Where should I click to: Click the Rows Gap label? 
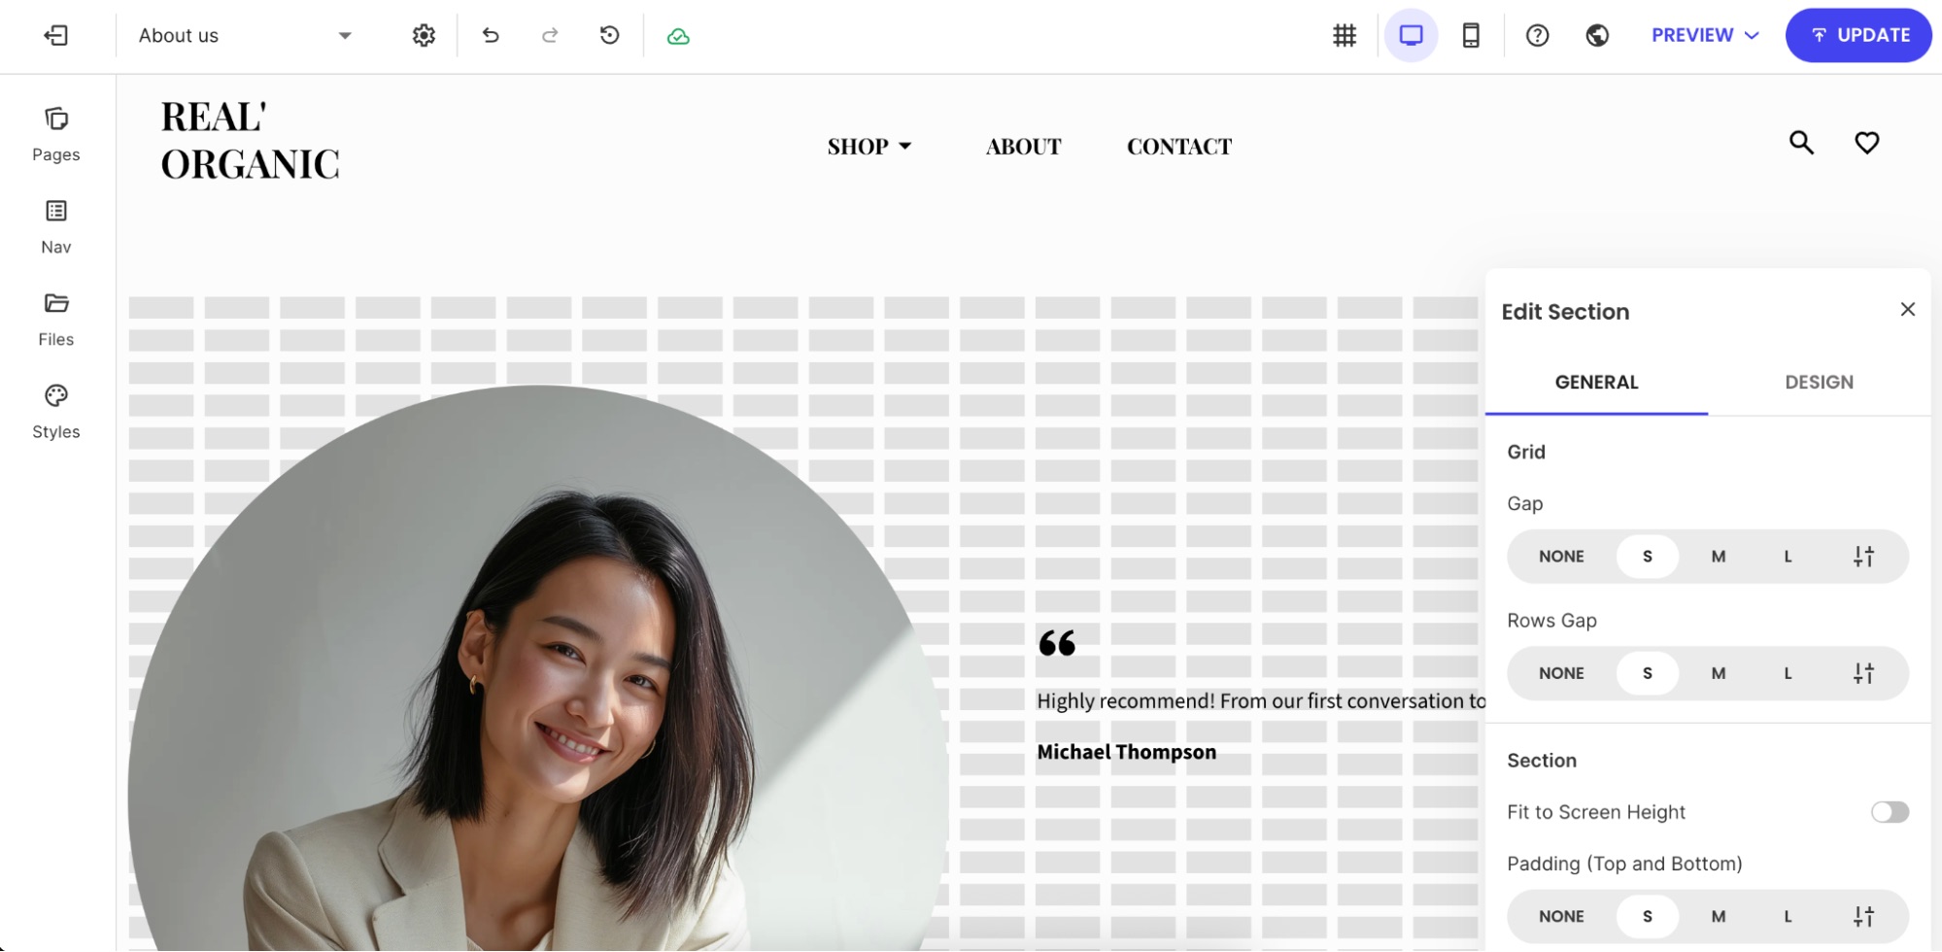1551,621
